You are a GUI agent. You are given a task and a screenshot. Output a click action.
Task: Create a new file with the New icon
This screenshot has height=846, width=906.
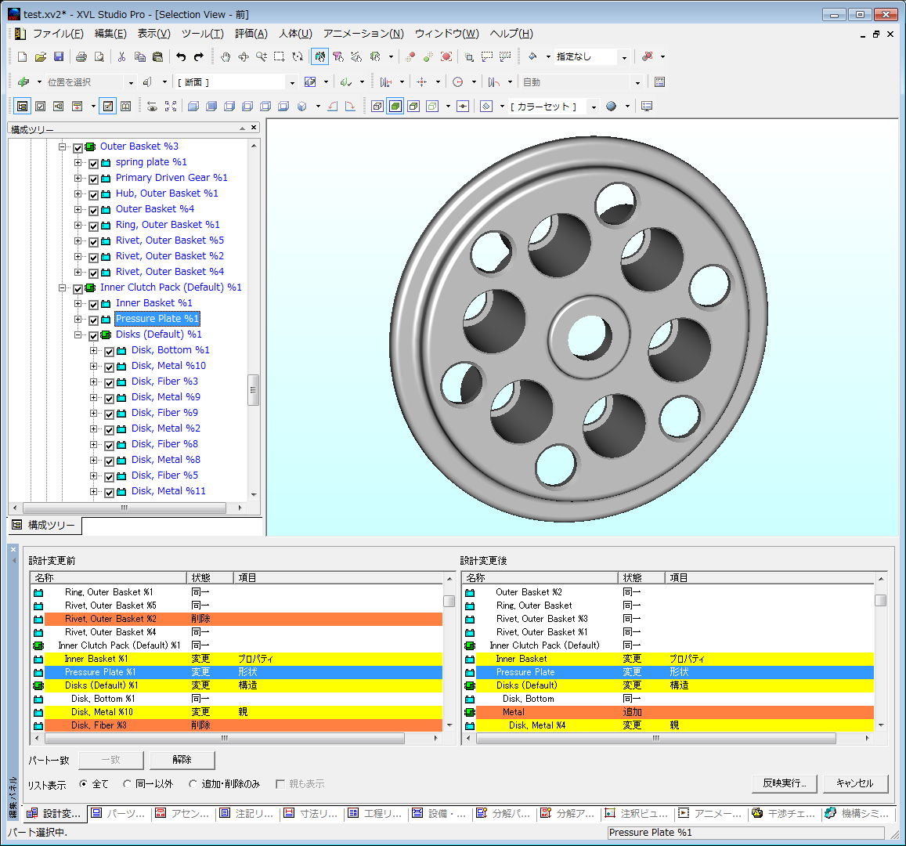tap(22, 56)
